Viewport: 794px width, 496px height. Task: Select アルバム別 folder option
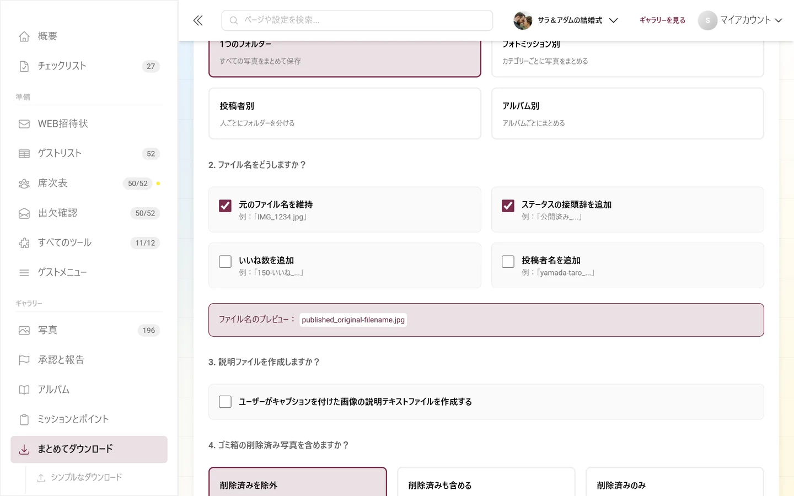(x=627, y=114)
